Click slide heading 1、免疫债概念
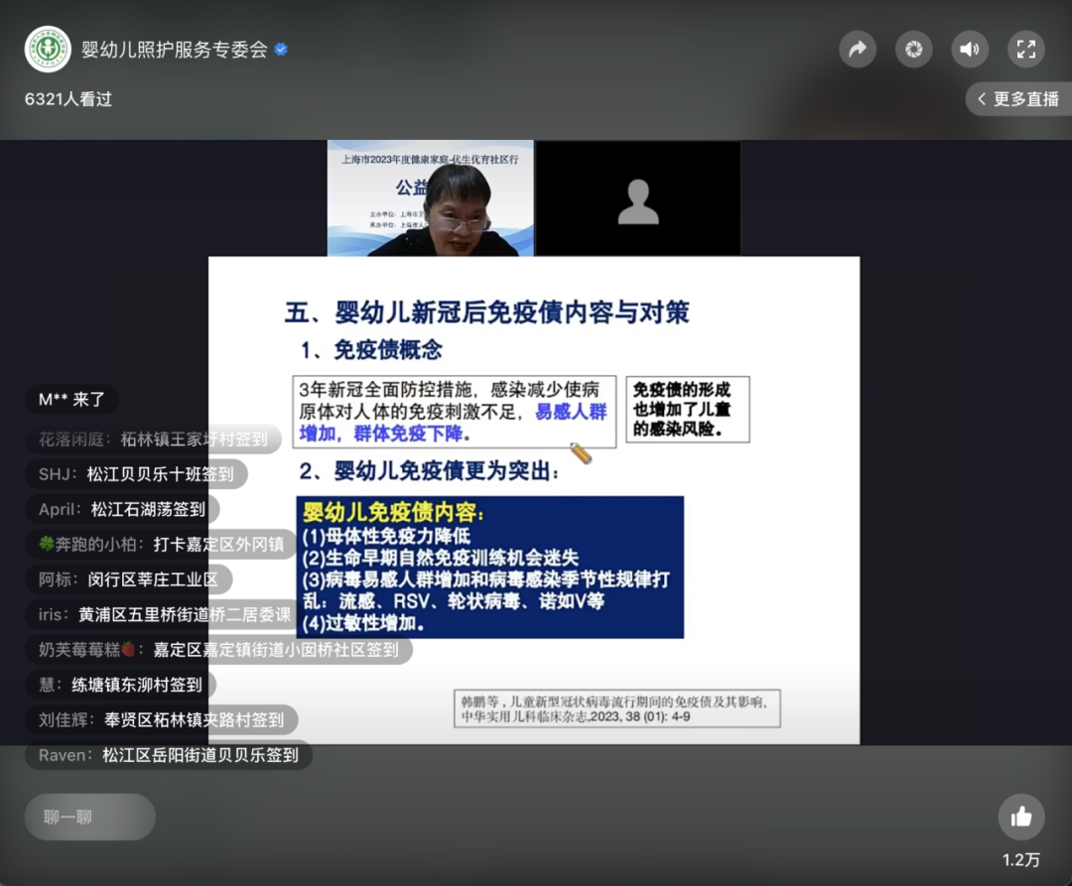This screenshot has width=1072, height=886. click(371, 350)
